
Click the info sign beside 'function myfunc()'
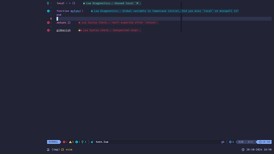pos(48,11)
